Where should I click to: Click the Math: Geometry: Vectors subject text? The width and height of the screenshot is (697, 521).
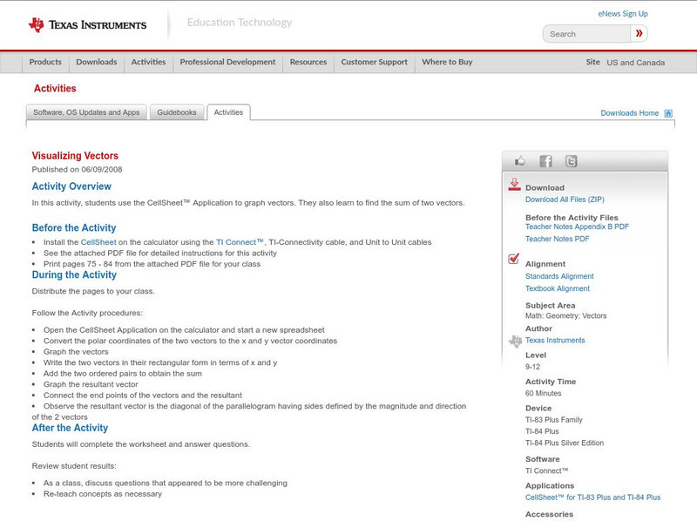pos(565,316)
